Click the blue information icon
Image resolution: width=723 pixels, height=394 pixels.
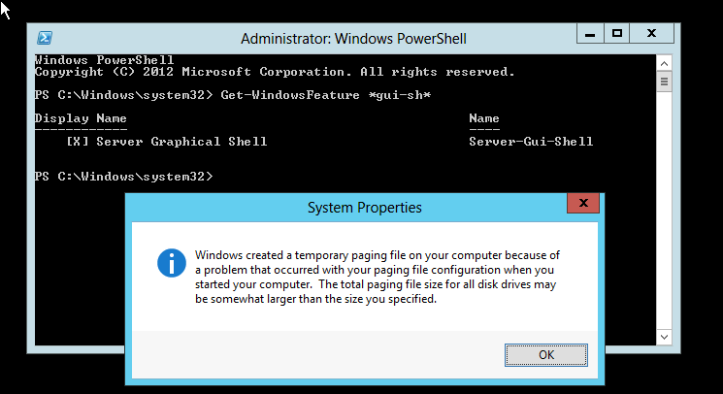click(x=172, y=263)
